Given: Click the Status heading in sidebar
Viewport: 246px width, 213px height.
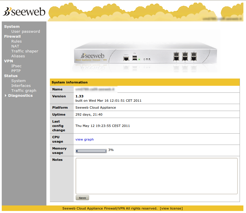Looking at the screenshot, I should (x=11, y=76).
